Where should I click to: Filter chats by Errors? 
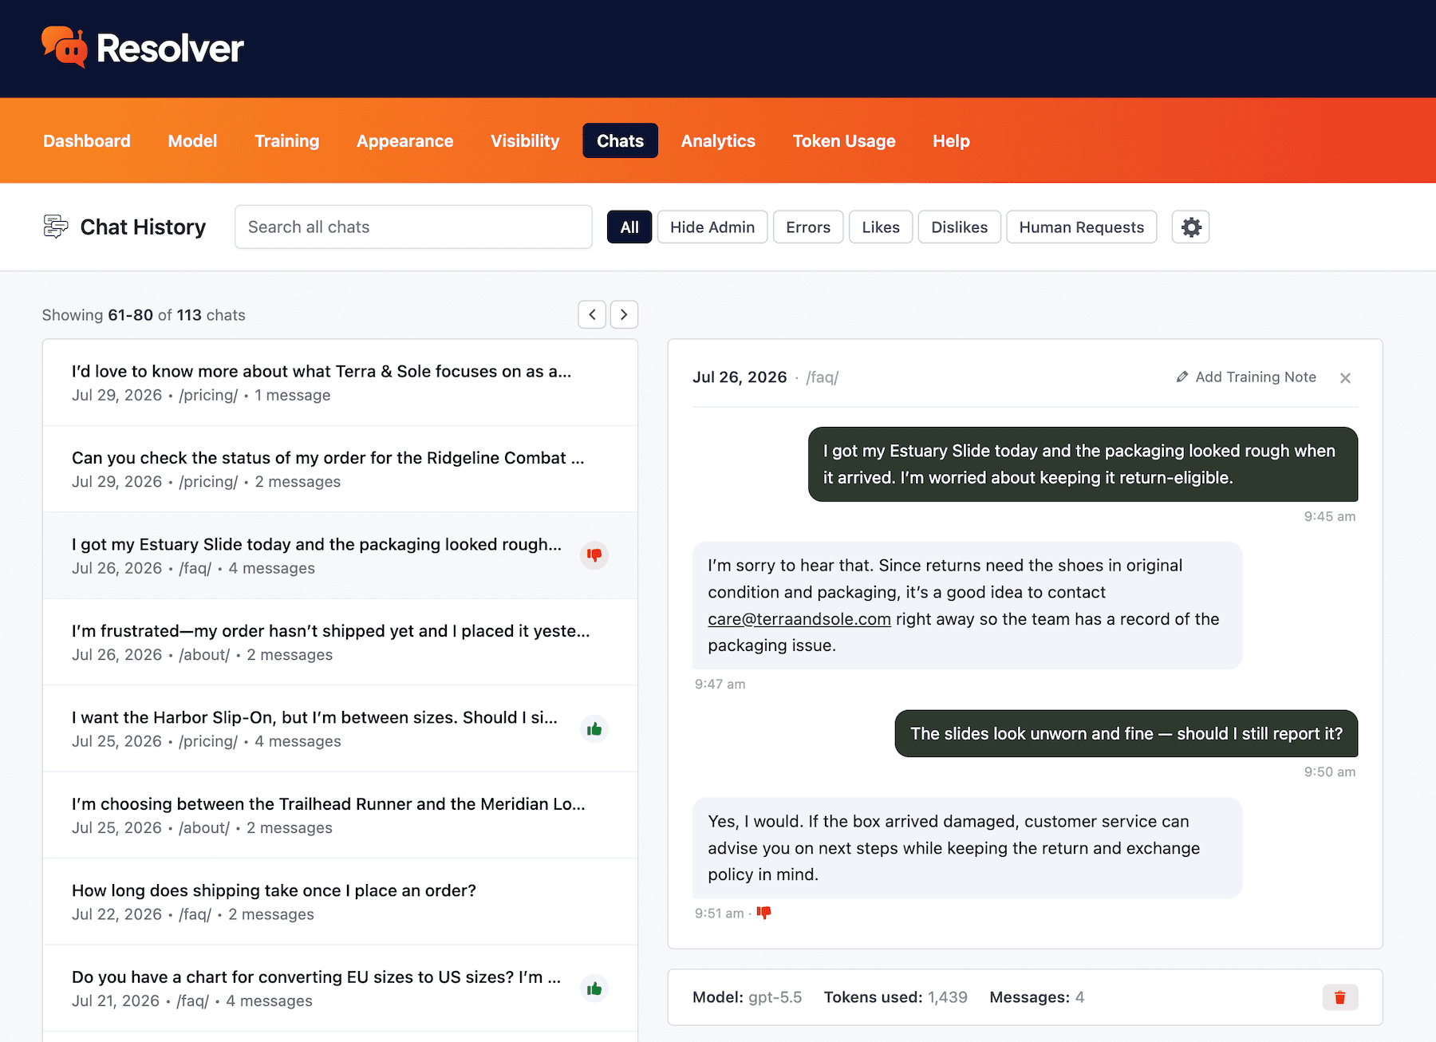point(808,227)
